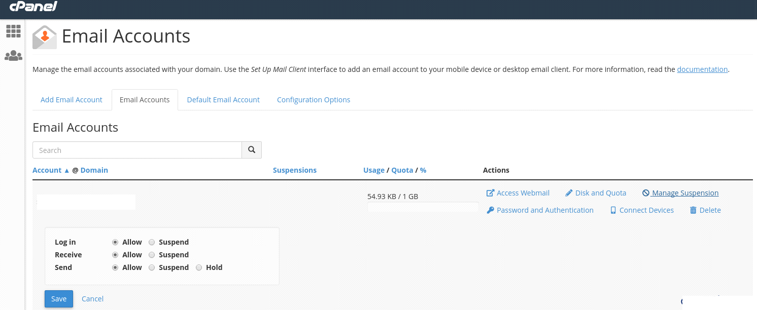This screenshot has height=310, width=757.
Task: Open User Manager people icon in sidebar
Action: 13,56
